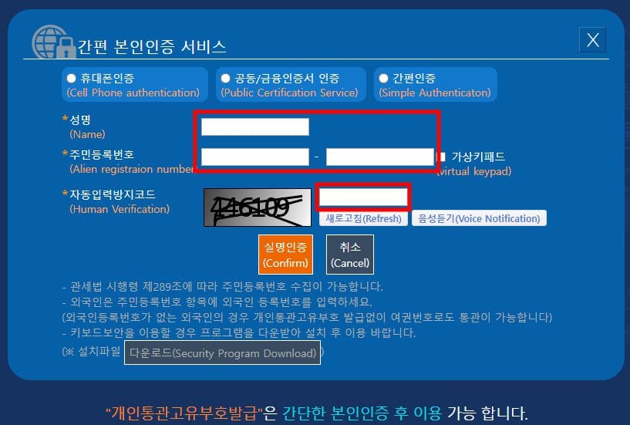Click the globe and lock icon
This screenshot has width=630, height=425.
click(x=53, y=42)
